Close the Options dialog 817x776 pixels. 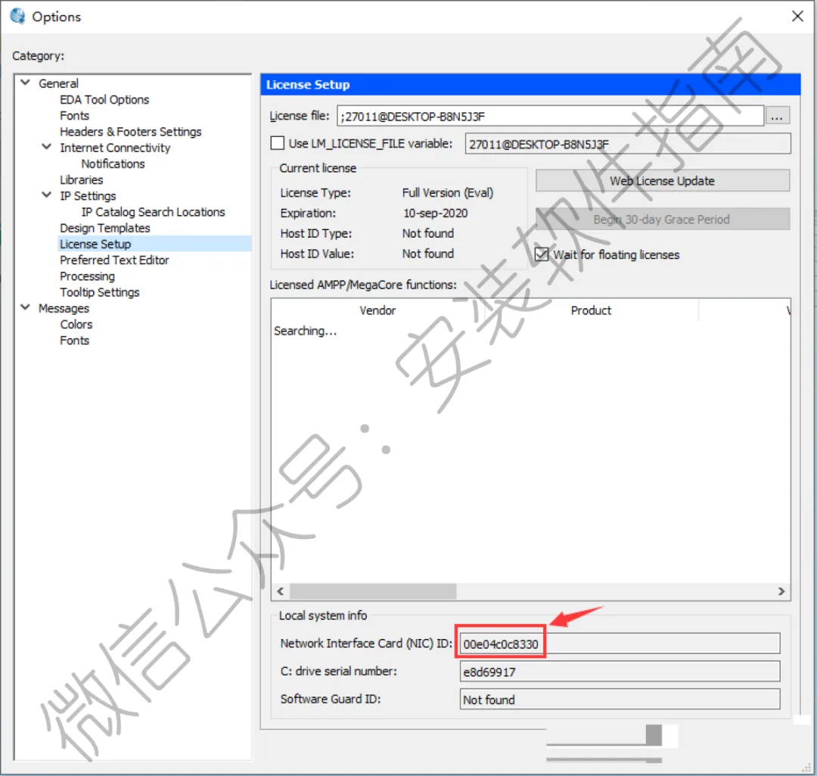(x=797, y=16)
